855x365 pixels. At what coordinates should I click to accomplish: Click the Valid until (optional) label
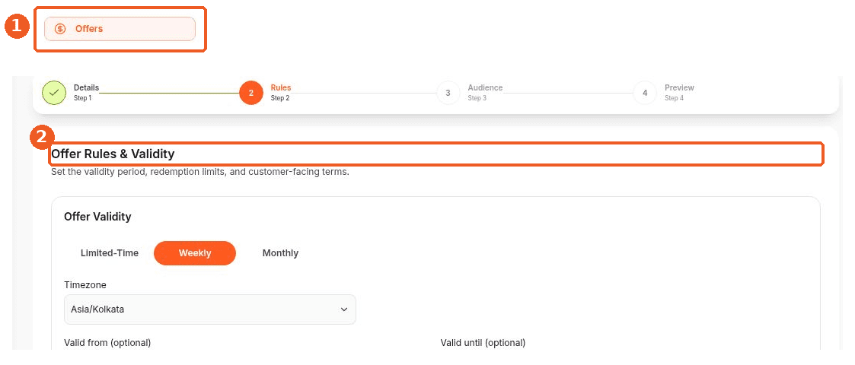point(483,343)
